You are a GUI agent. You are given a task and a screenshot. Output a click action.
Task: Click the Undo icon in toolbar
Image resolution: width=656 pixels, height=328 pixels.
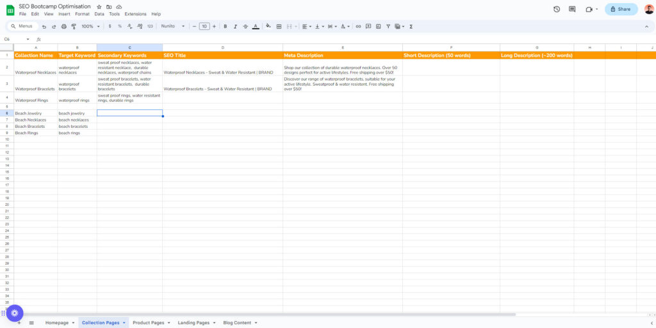click(44, 26)
